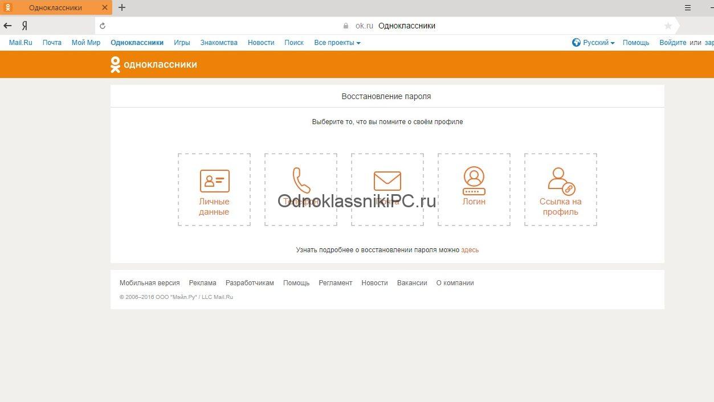
Task: Choose recovery by login (Логин)
Action: click(474, 190)
